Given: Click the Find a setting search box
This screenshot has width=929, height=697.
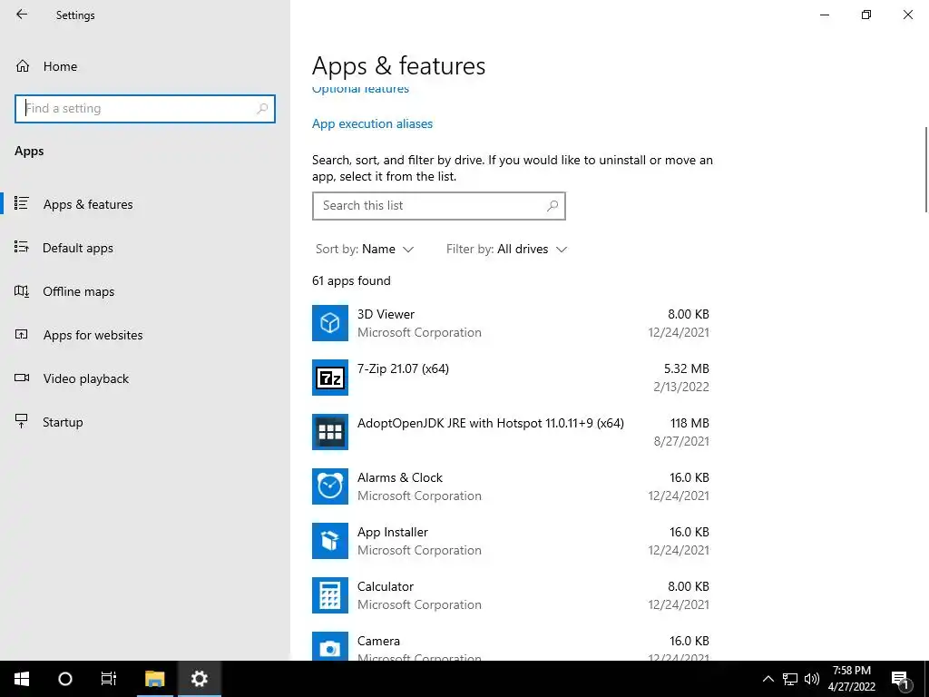Looking at the screenshot, I should [144, 109].
